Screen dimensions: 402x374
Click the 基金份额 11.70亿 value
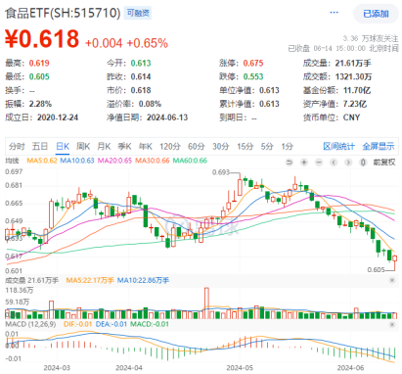357,90
